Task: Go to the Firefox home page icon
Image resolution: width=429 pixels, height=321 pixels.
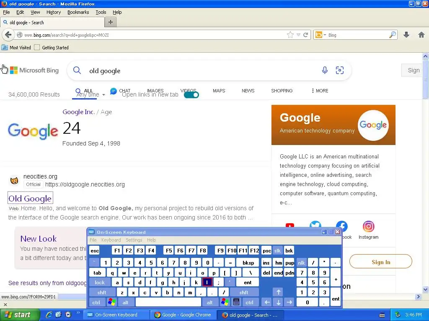Action: pos(421,35)
